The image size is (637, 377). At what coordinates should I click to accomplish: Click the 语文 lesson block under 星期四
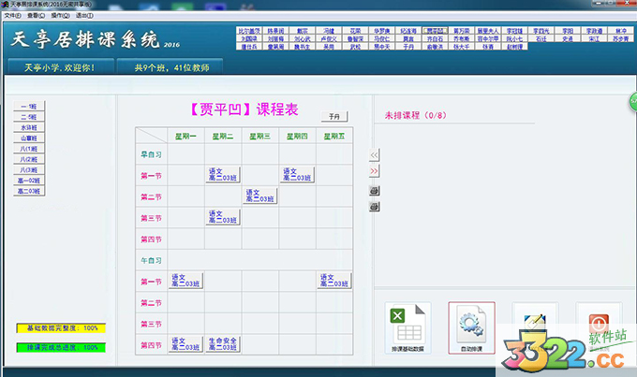[297, 175]
